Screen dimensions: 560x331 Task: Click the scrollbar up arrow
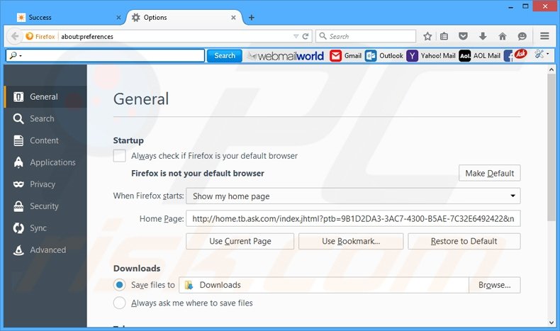click(x=551, y=69)
